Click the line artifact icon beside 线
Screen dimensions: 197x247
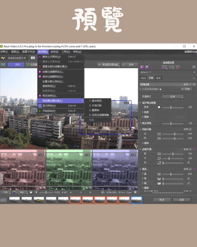(x=159, y=138)
